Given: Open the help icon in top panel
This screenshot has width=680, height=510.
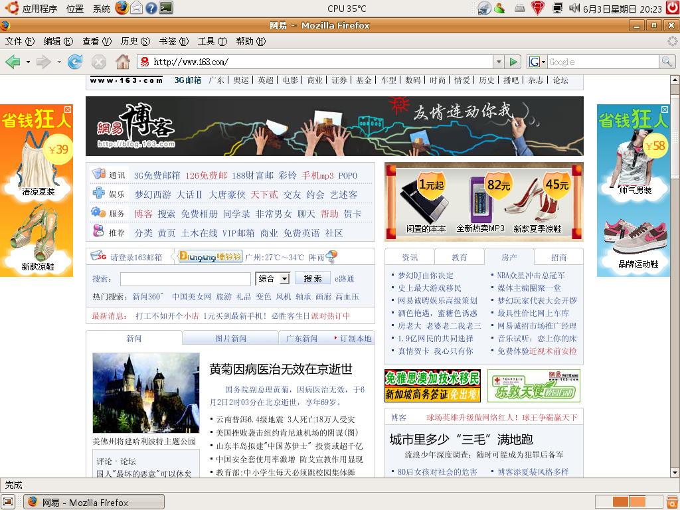Looking at the screenshot, I should (x=151, y=8).
